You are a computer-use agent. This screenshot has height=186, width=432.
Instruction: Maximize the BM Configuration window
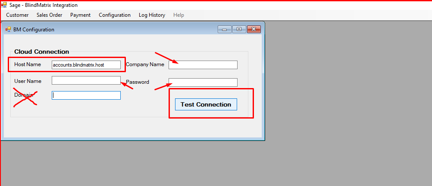click(x=239, y=29)
